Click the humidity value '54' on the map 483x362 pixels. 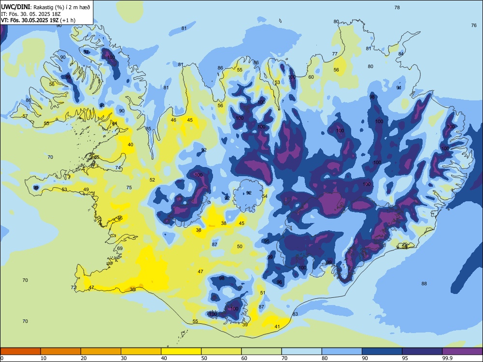coord(265,196)
